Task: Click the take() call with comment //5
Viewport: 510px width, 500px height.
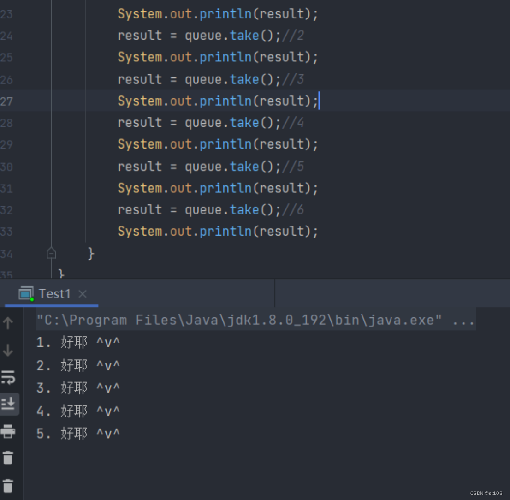Action: click(252, 167)
